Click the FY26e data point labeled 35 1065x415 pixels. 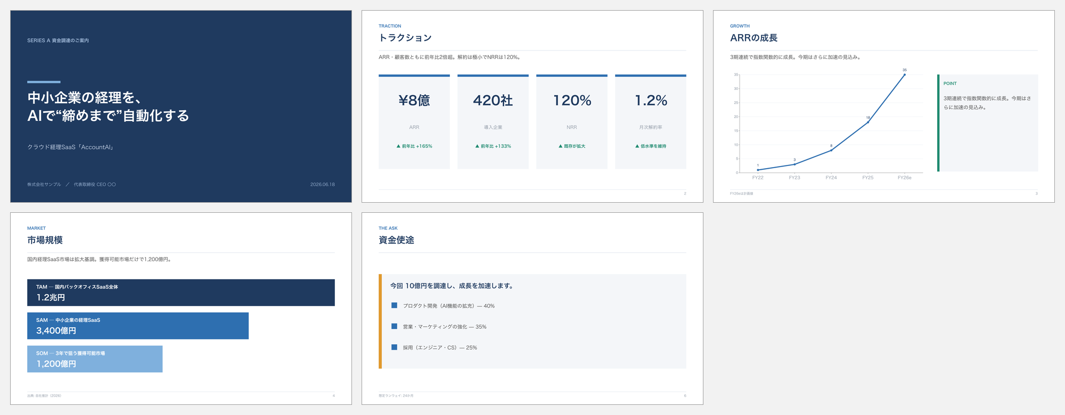pyautogui.click(x=904, y=74)
